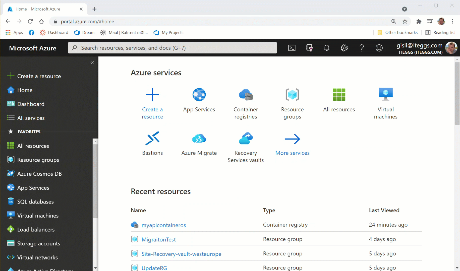Screen dimensions: 460x271
Task: Open the feedback smiley icon
Action: click(x=379, y=48)
